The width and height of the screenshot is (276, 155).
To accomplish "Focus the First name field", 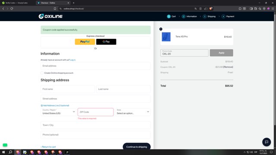I will click(x=68, y=89).
